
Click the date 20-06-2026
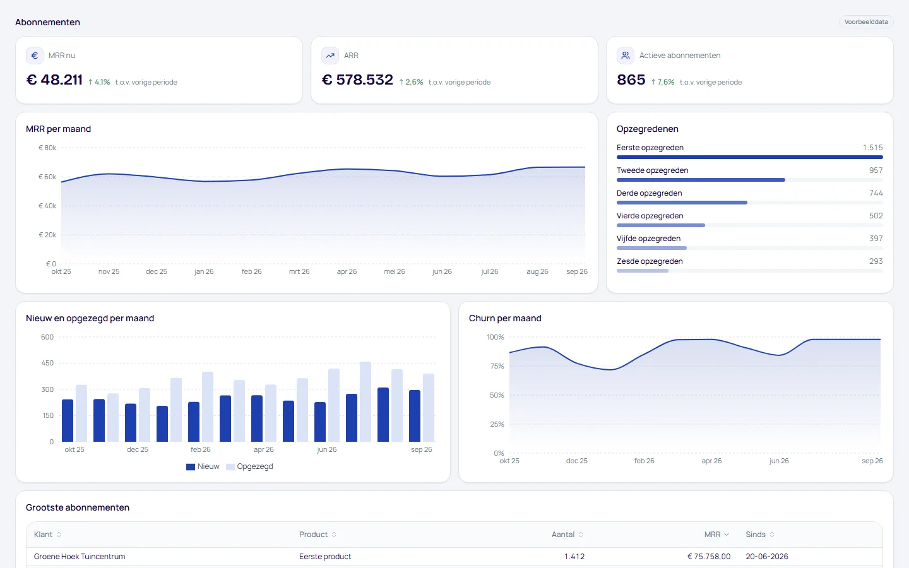(x=767, y=557)
